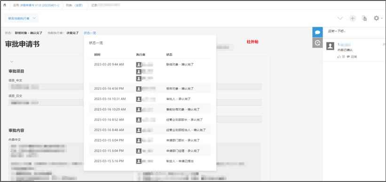Select timestamp 2023-03-16 10:31 AM
The height and width of the screenshot is (182, 386).
pyautogui.click(x=110, y=99)
